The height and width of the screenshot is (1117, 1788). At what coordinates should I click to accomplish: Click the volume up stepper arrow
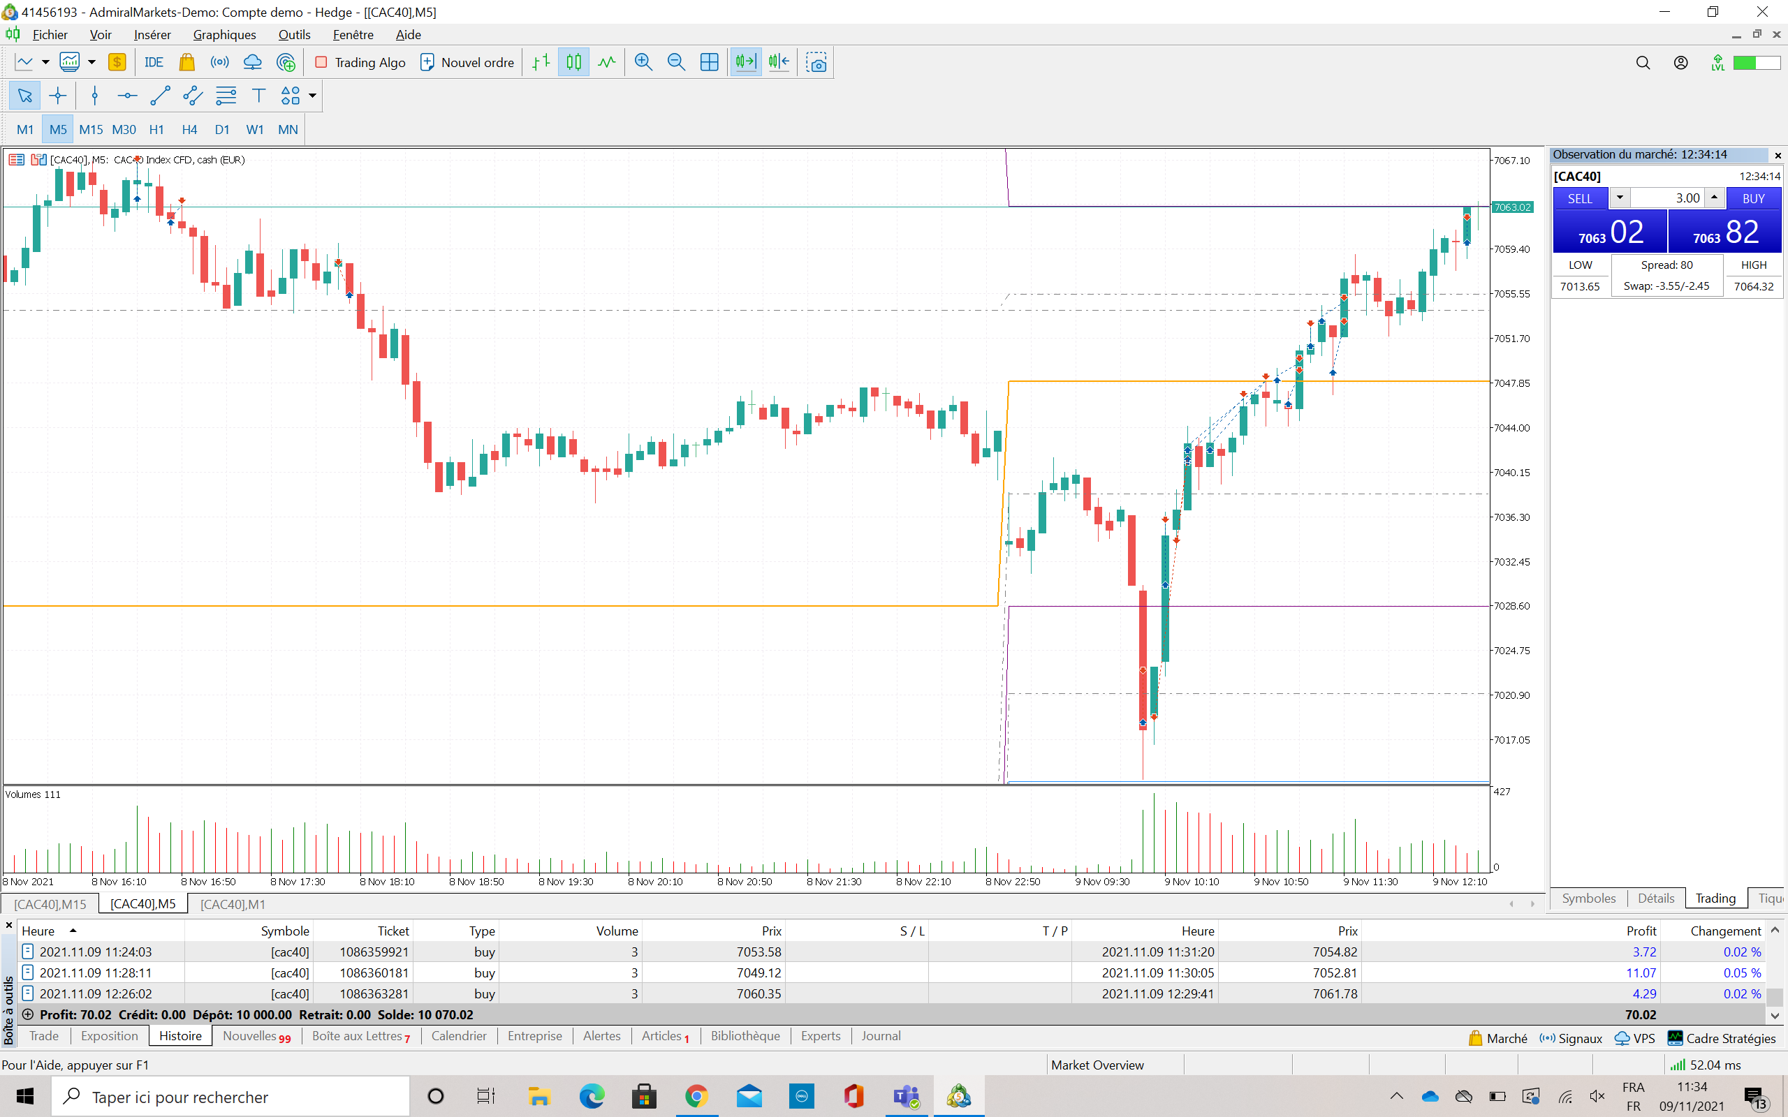[x=1714, y=198]
